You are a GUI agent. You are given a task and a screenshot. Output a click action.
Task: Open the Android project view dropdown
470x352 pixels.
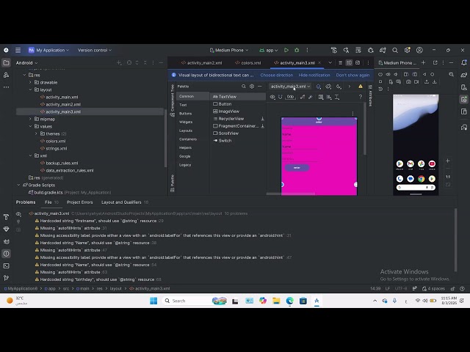[26, 63]
